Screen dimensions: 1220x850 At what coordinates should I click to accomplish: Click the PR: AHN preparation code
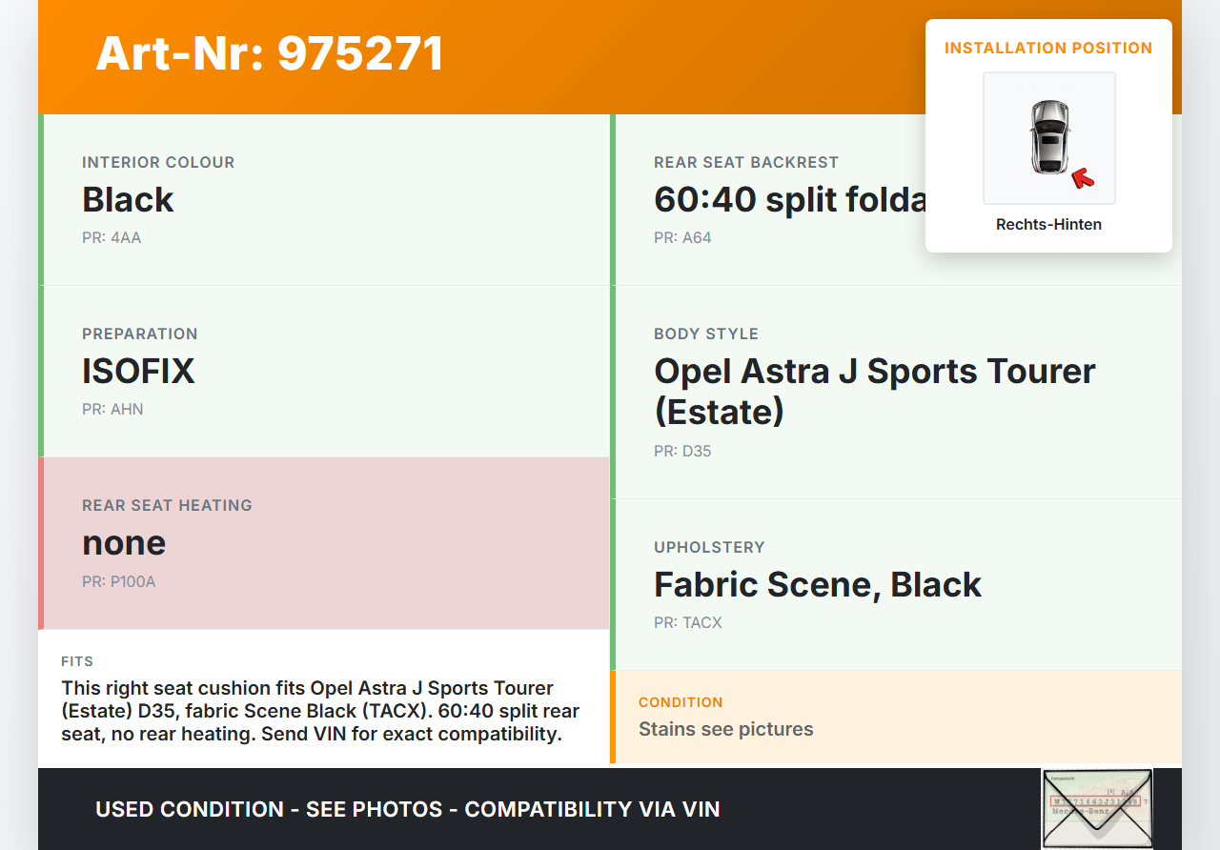(x=112, y=409)
